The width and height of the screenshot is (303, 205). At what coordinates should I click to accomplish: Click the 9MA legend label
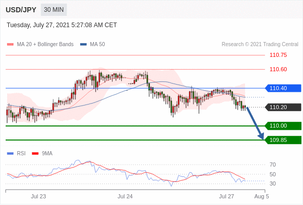tap(47, 154)
